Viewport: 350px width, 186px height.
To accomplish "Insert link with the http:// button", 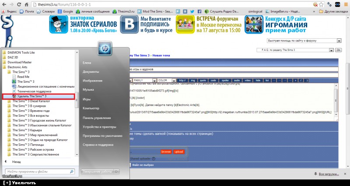I will (x=182, y=80).
